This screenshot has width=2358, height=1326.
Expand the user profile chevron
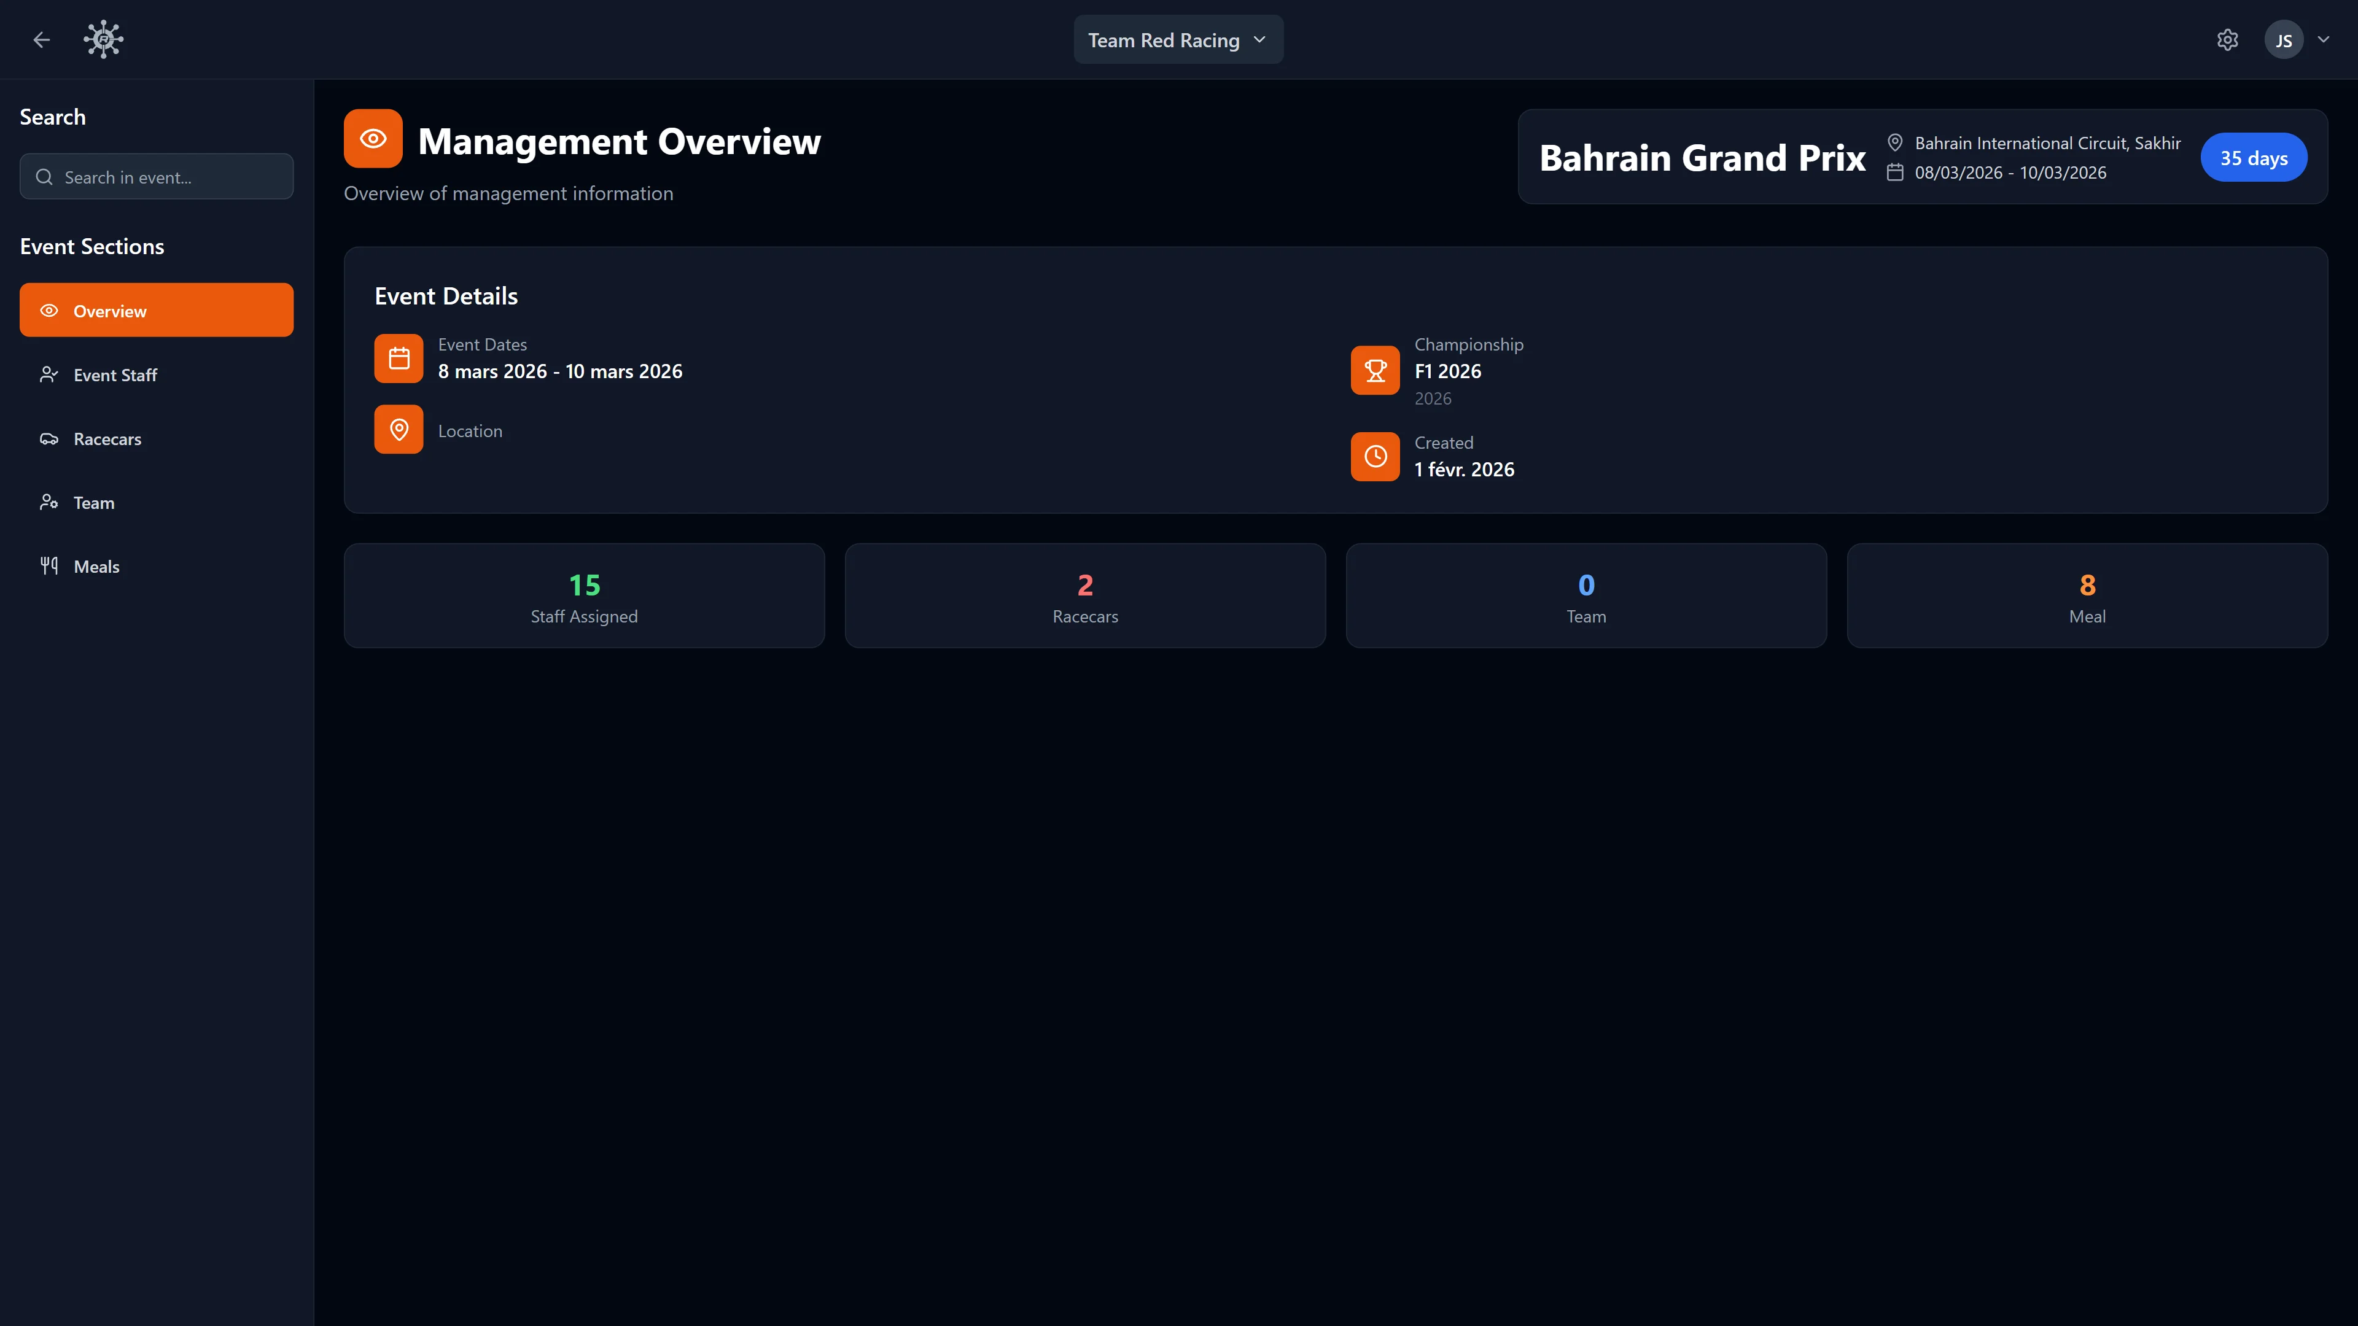pyautogui.click(x=2324, y=39)
